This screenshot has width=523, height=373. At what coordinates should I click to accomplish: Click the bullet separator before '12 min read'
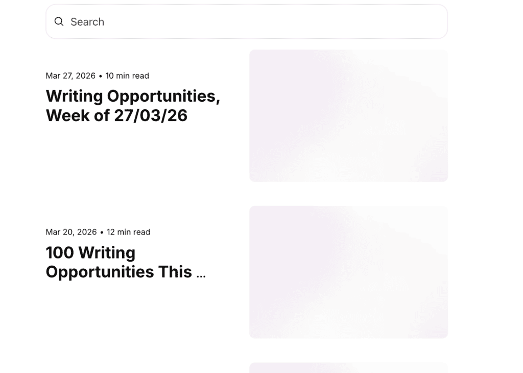pyautogui.click(x=102, y=232)
